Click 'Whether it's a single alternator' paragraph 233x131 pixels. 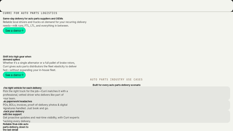[40, 66]
